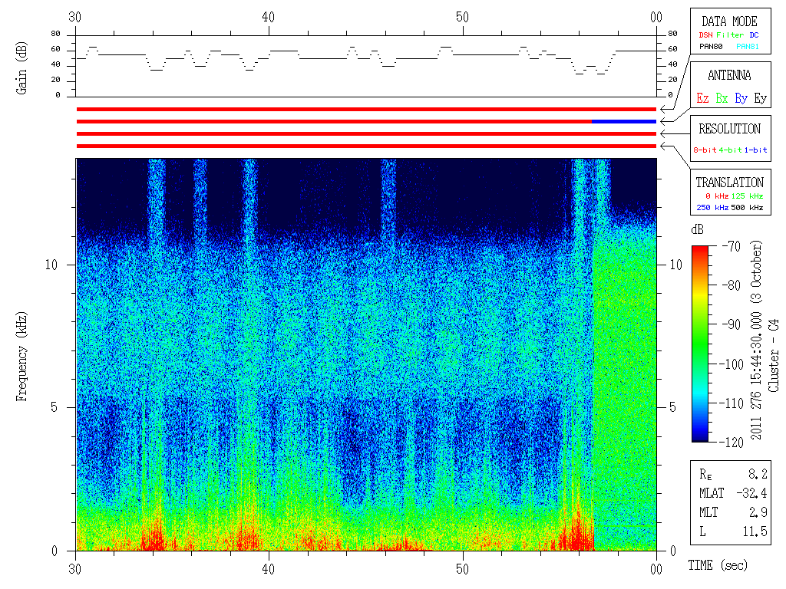This screenshot has height=589, width=786.
Task: Click the -90 value on color scale
Action: coord(732,324)
